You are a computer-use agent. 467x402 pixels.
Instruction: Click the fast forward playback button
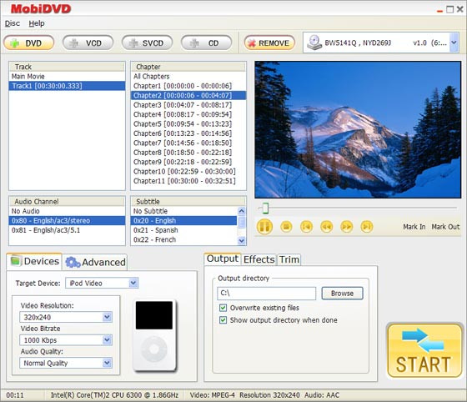pos(346,227)
